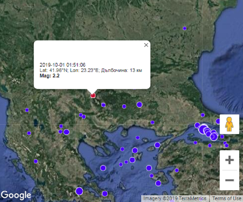Click the small blue marker nearest the red marker
The image size is (243, 202).
click(103, 105)
